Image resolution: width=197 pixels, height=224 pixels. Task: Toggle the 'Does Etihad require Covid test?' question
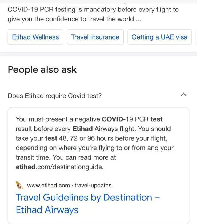[55, 96]
